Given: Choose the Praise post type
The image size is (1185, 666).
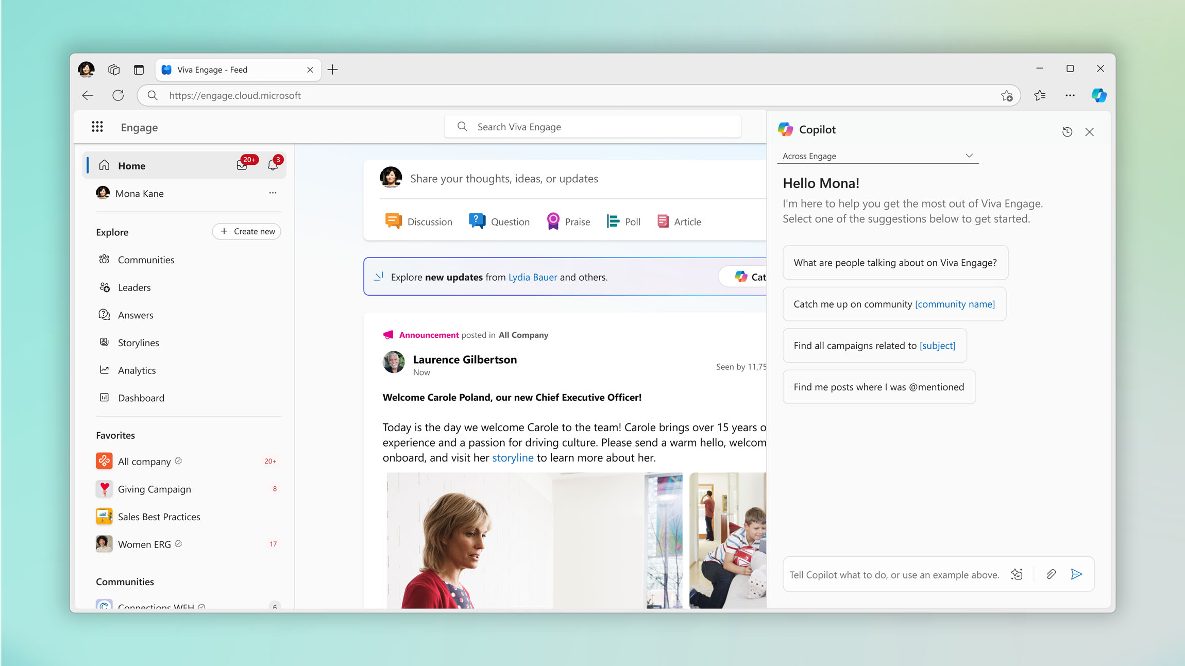Looking at the screenshot, I should pyautogui.click(x=568, y=221).
